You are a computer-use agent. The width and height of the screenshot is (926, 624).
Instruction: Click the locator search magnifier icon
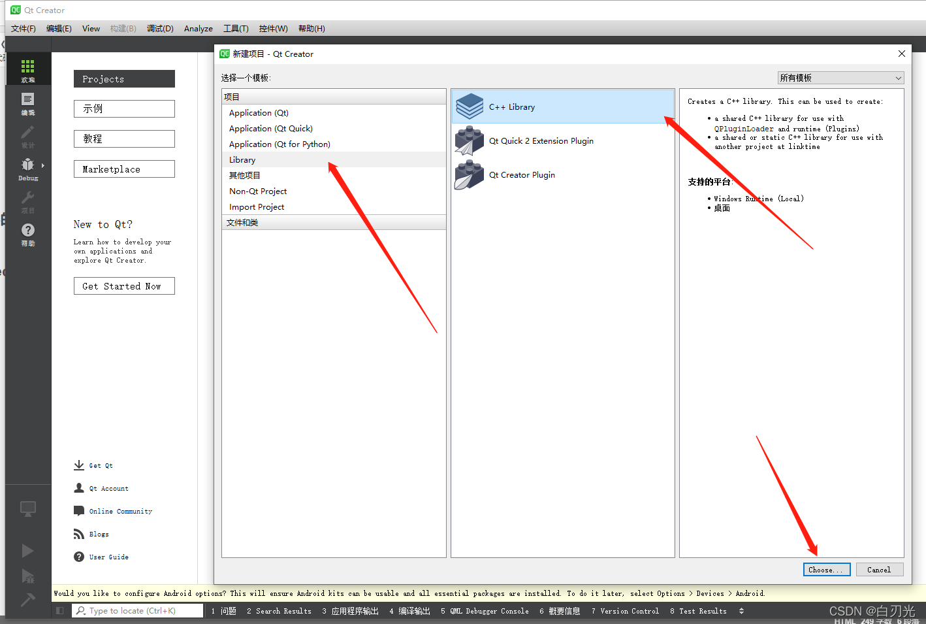80,611
